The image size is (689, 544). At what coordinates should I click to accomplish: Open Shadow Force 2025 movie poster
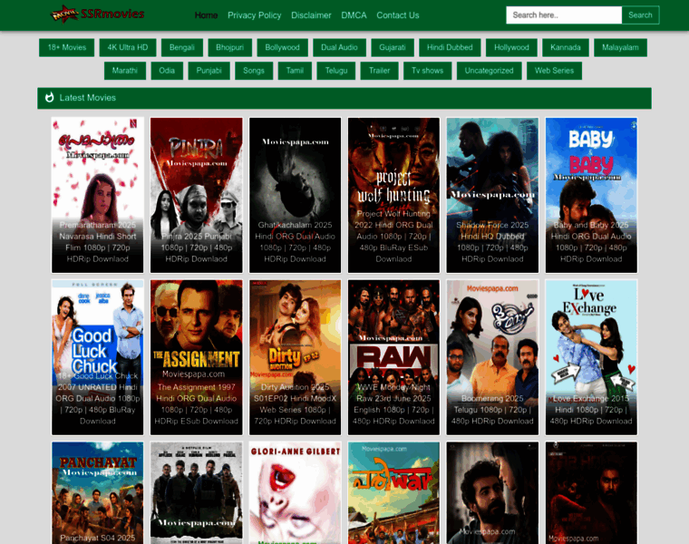tap(492, 195)
